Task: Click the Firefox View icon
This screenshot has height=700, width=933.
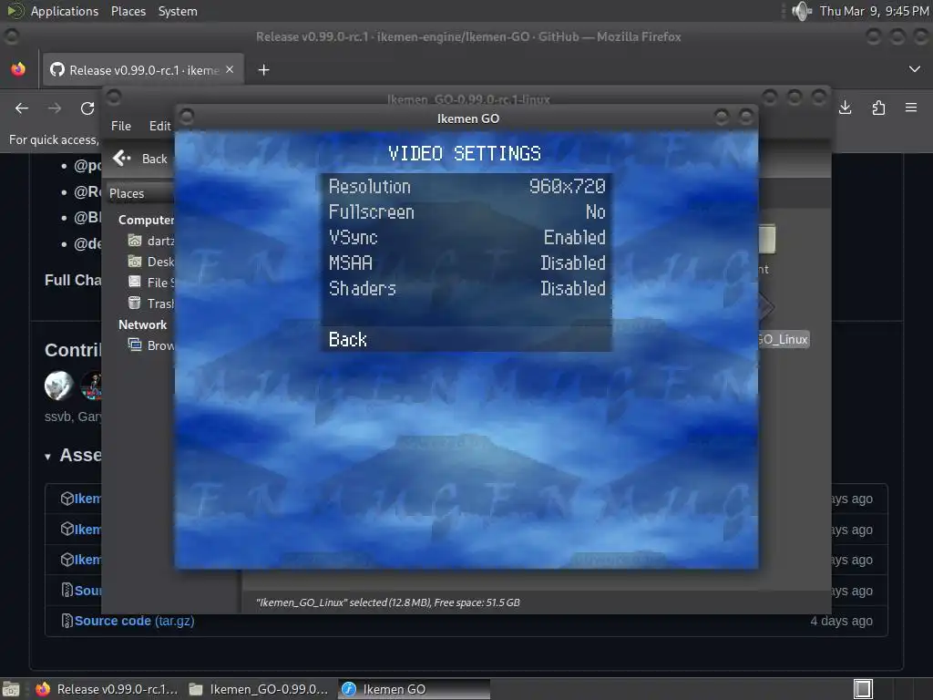Action: [x=18, y=69]
